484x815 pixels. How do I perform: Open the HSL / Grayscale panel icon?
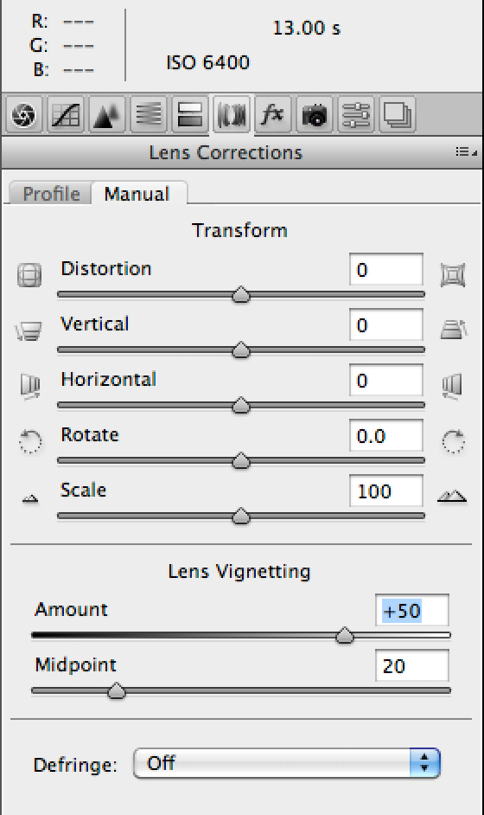click(149, 115)
